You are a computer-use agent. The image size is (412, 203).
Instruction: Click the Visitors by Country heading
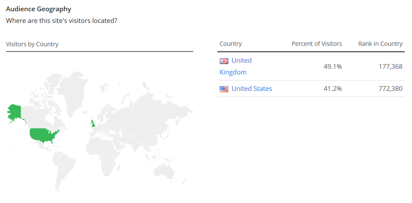[32, 44]
